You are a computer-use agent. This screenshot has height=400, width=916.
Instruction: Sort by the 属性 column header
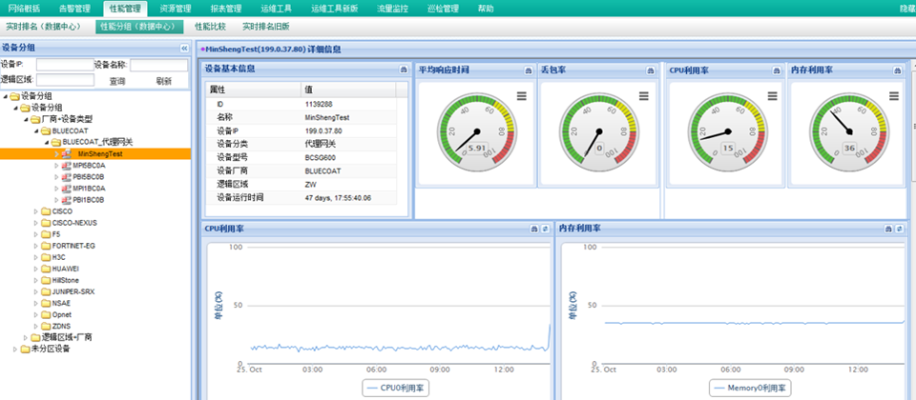(x=253, y=90)
